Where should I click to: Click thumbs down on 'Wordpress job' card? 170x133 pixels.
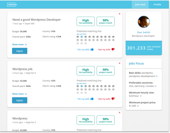[113, 99]
